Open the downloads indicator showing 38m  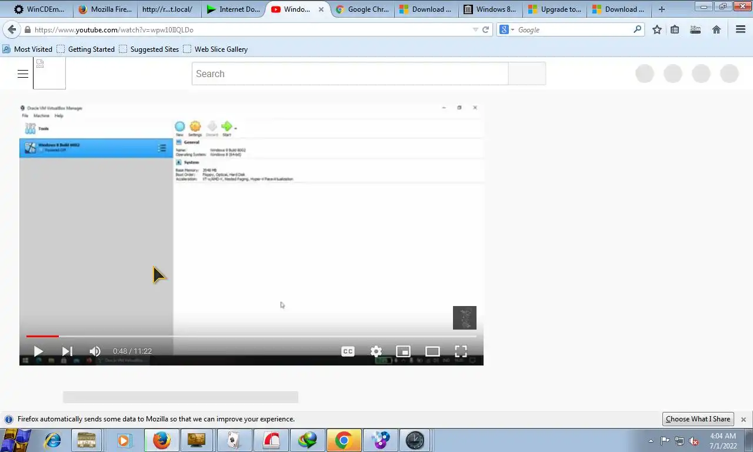tap(695, 29)
